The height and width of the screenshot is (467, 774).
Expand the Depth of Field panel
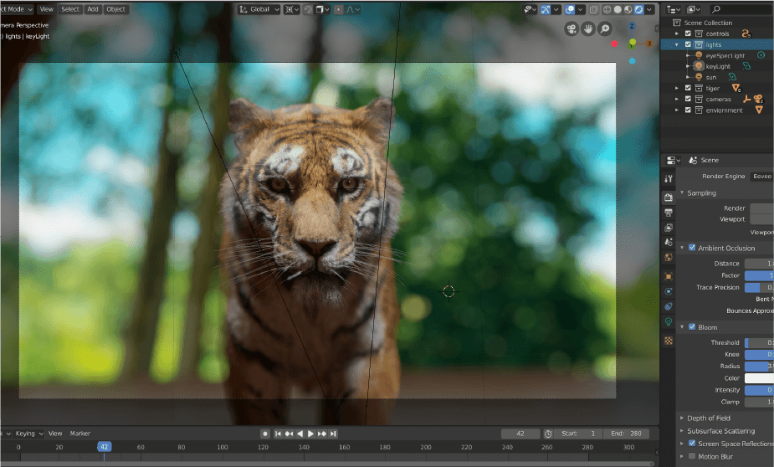click(x=708, y=418)
